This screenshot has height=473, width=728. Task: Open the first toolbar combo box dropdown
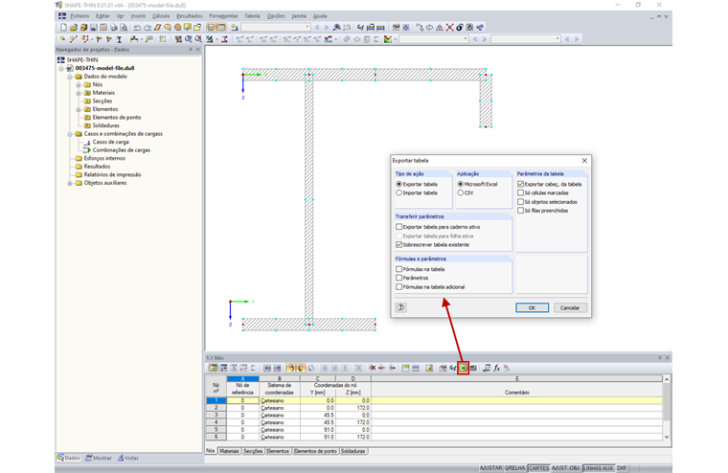click(x=307, y=28)
